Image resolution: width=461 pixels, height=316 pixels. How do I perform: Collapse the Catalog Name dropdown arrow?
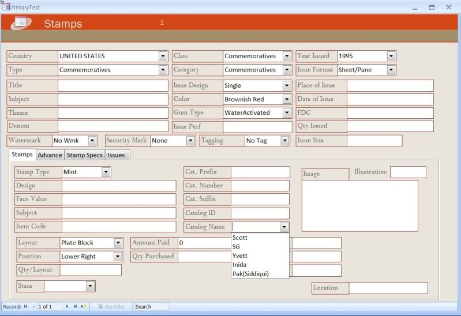[284, 227]
